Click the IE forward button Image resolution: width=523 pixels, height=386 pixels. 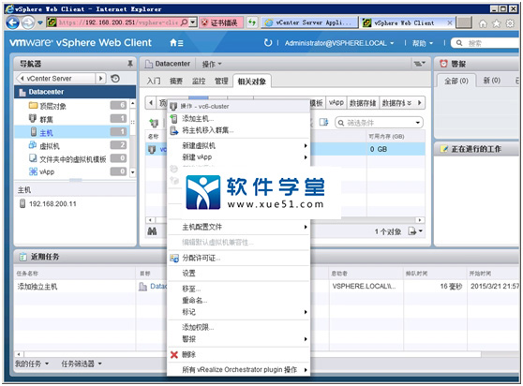click(x=28, y=22)
